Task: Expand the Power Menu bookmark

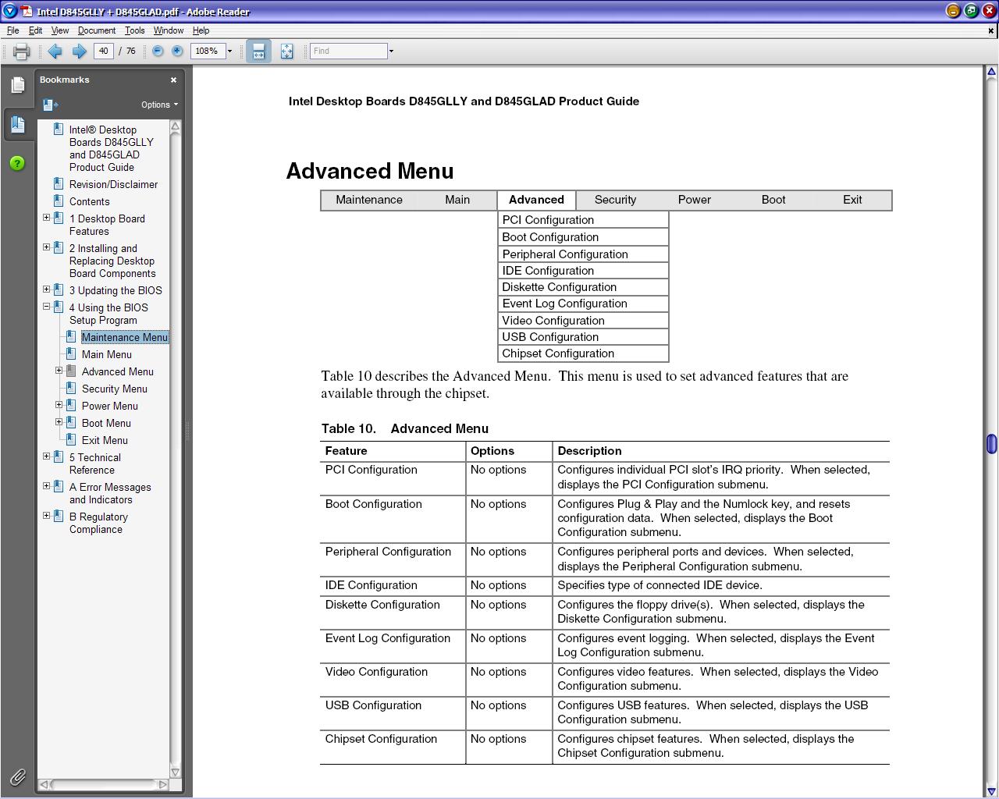Action: click(59, 405)
